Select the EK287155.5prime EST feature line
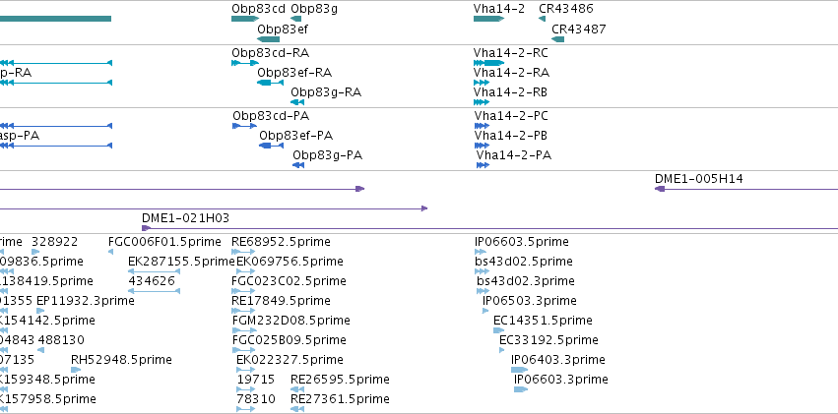Image resolution: width=838 pixels, height=414 pixels. 155,271
